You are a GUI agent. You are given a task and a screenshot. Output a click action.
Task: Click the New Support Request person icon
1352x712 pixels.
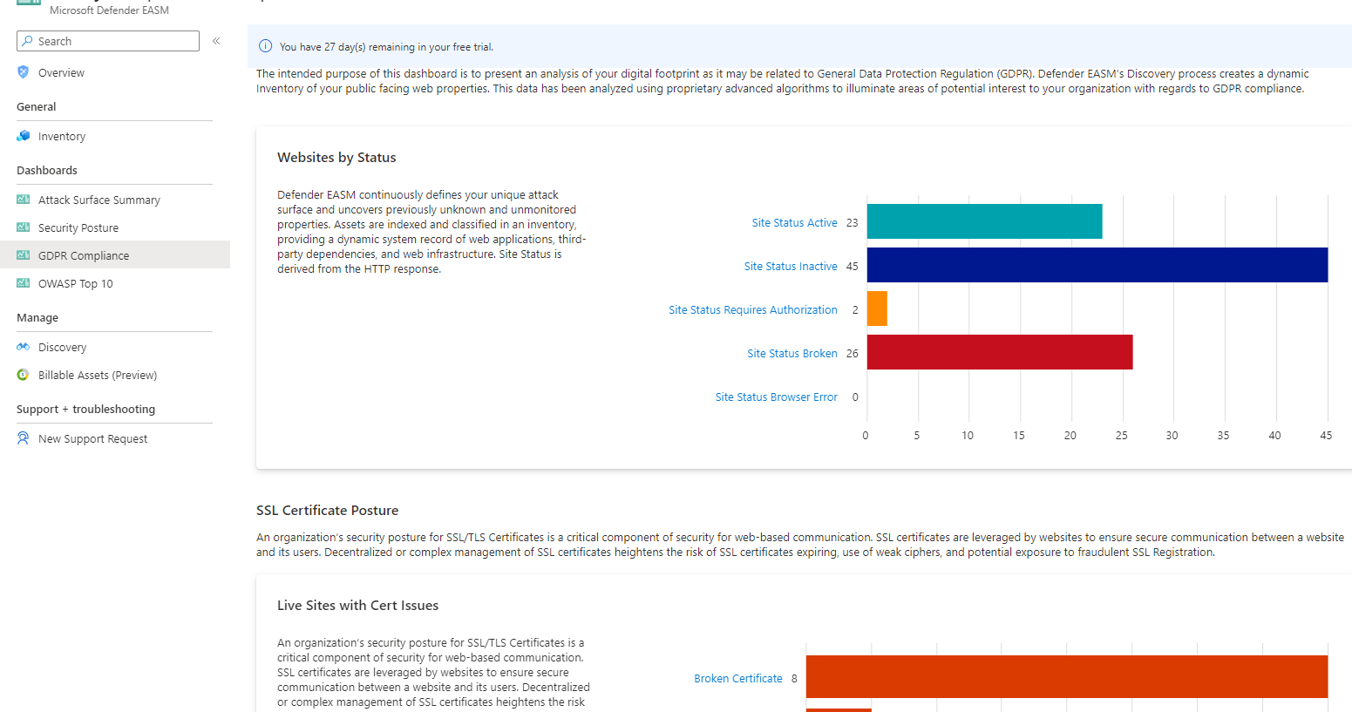pyautogui.click(x=24, y=438)
